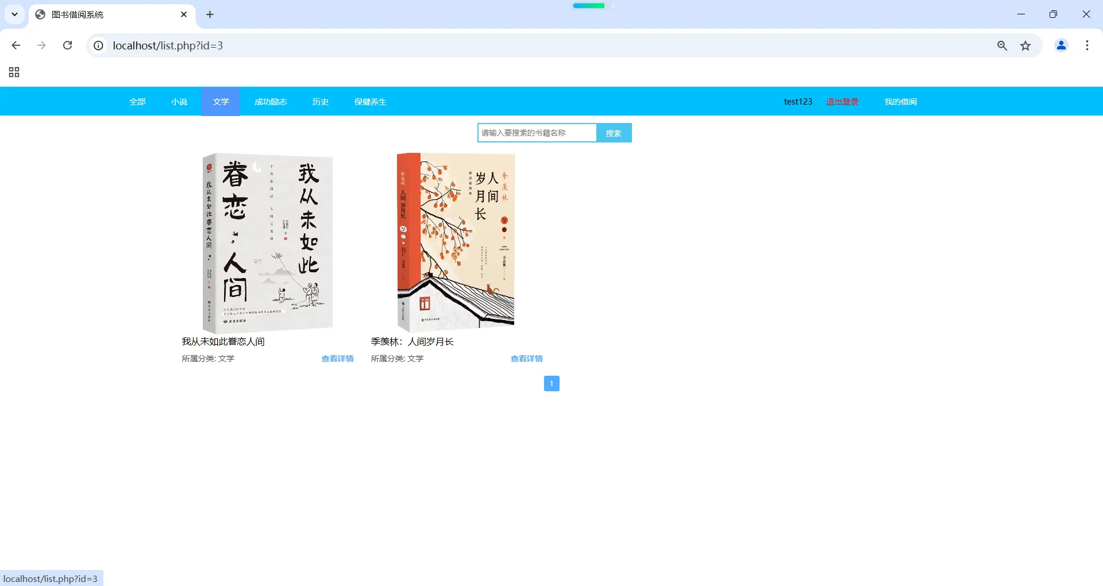Open the 历史 category

tap(320, 102)
